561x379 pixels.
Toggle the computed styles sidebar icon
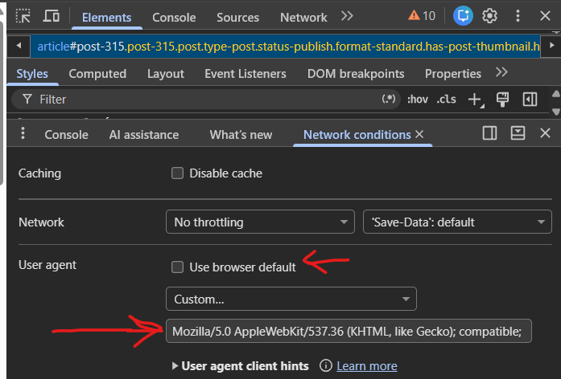coord(530,100)
